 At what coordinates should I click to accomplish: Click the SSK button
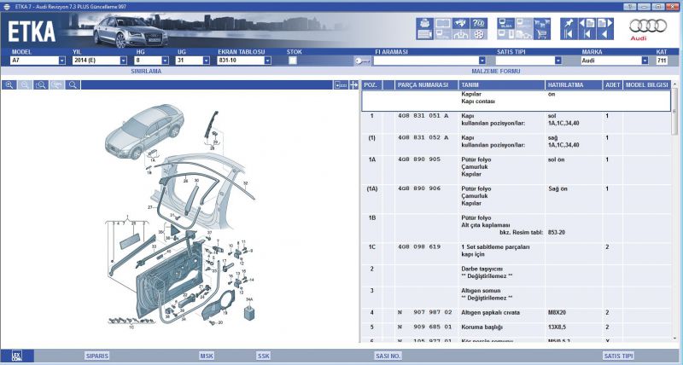pyautogui.click(x=264, y=356)
